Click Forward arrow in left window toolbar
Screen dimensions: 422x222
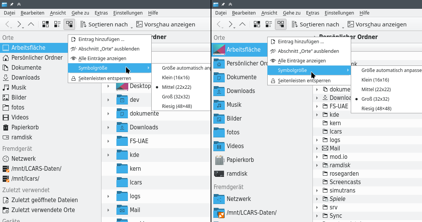(x=20, y=24)
